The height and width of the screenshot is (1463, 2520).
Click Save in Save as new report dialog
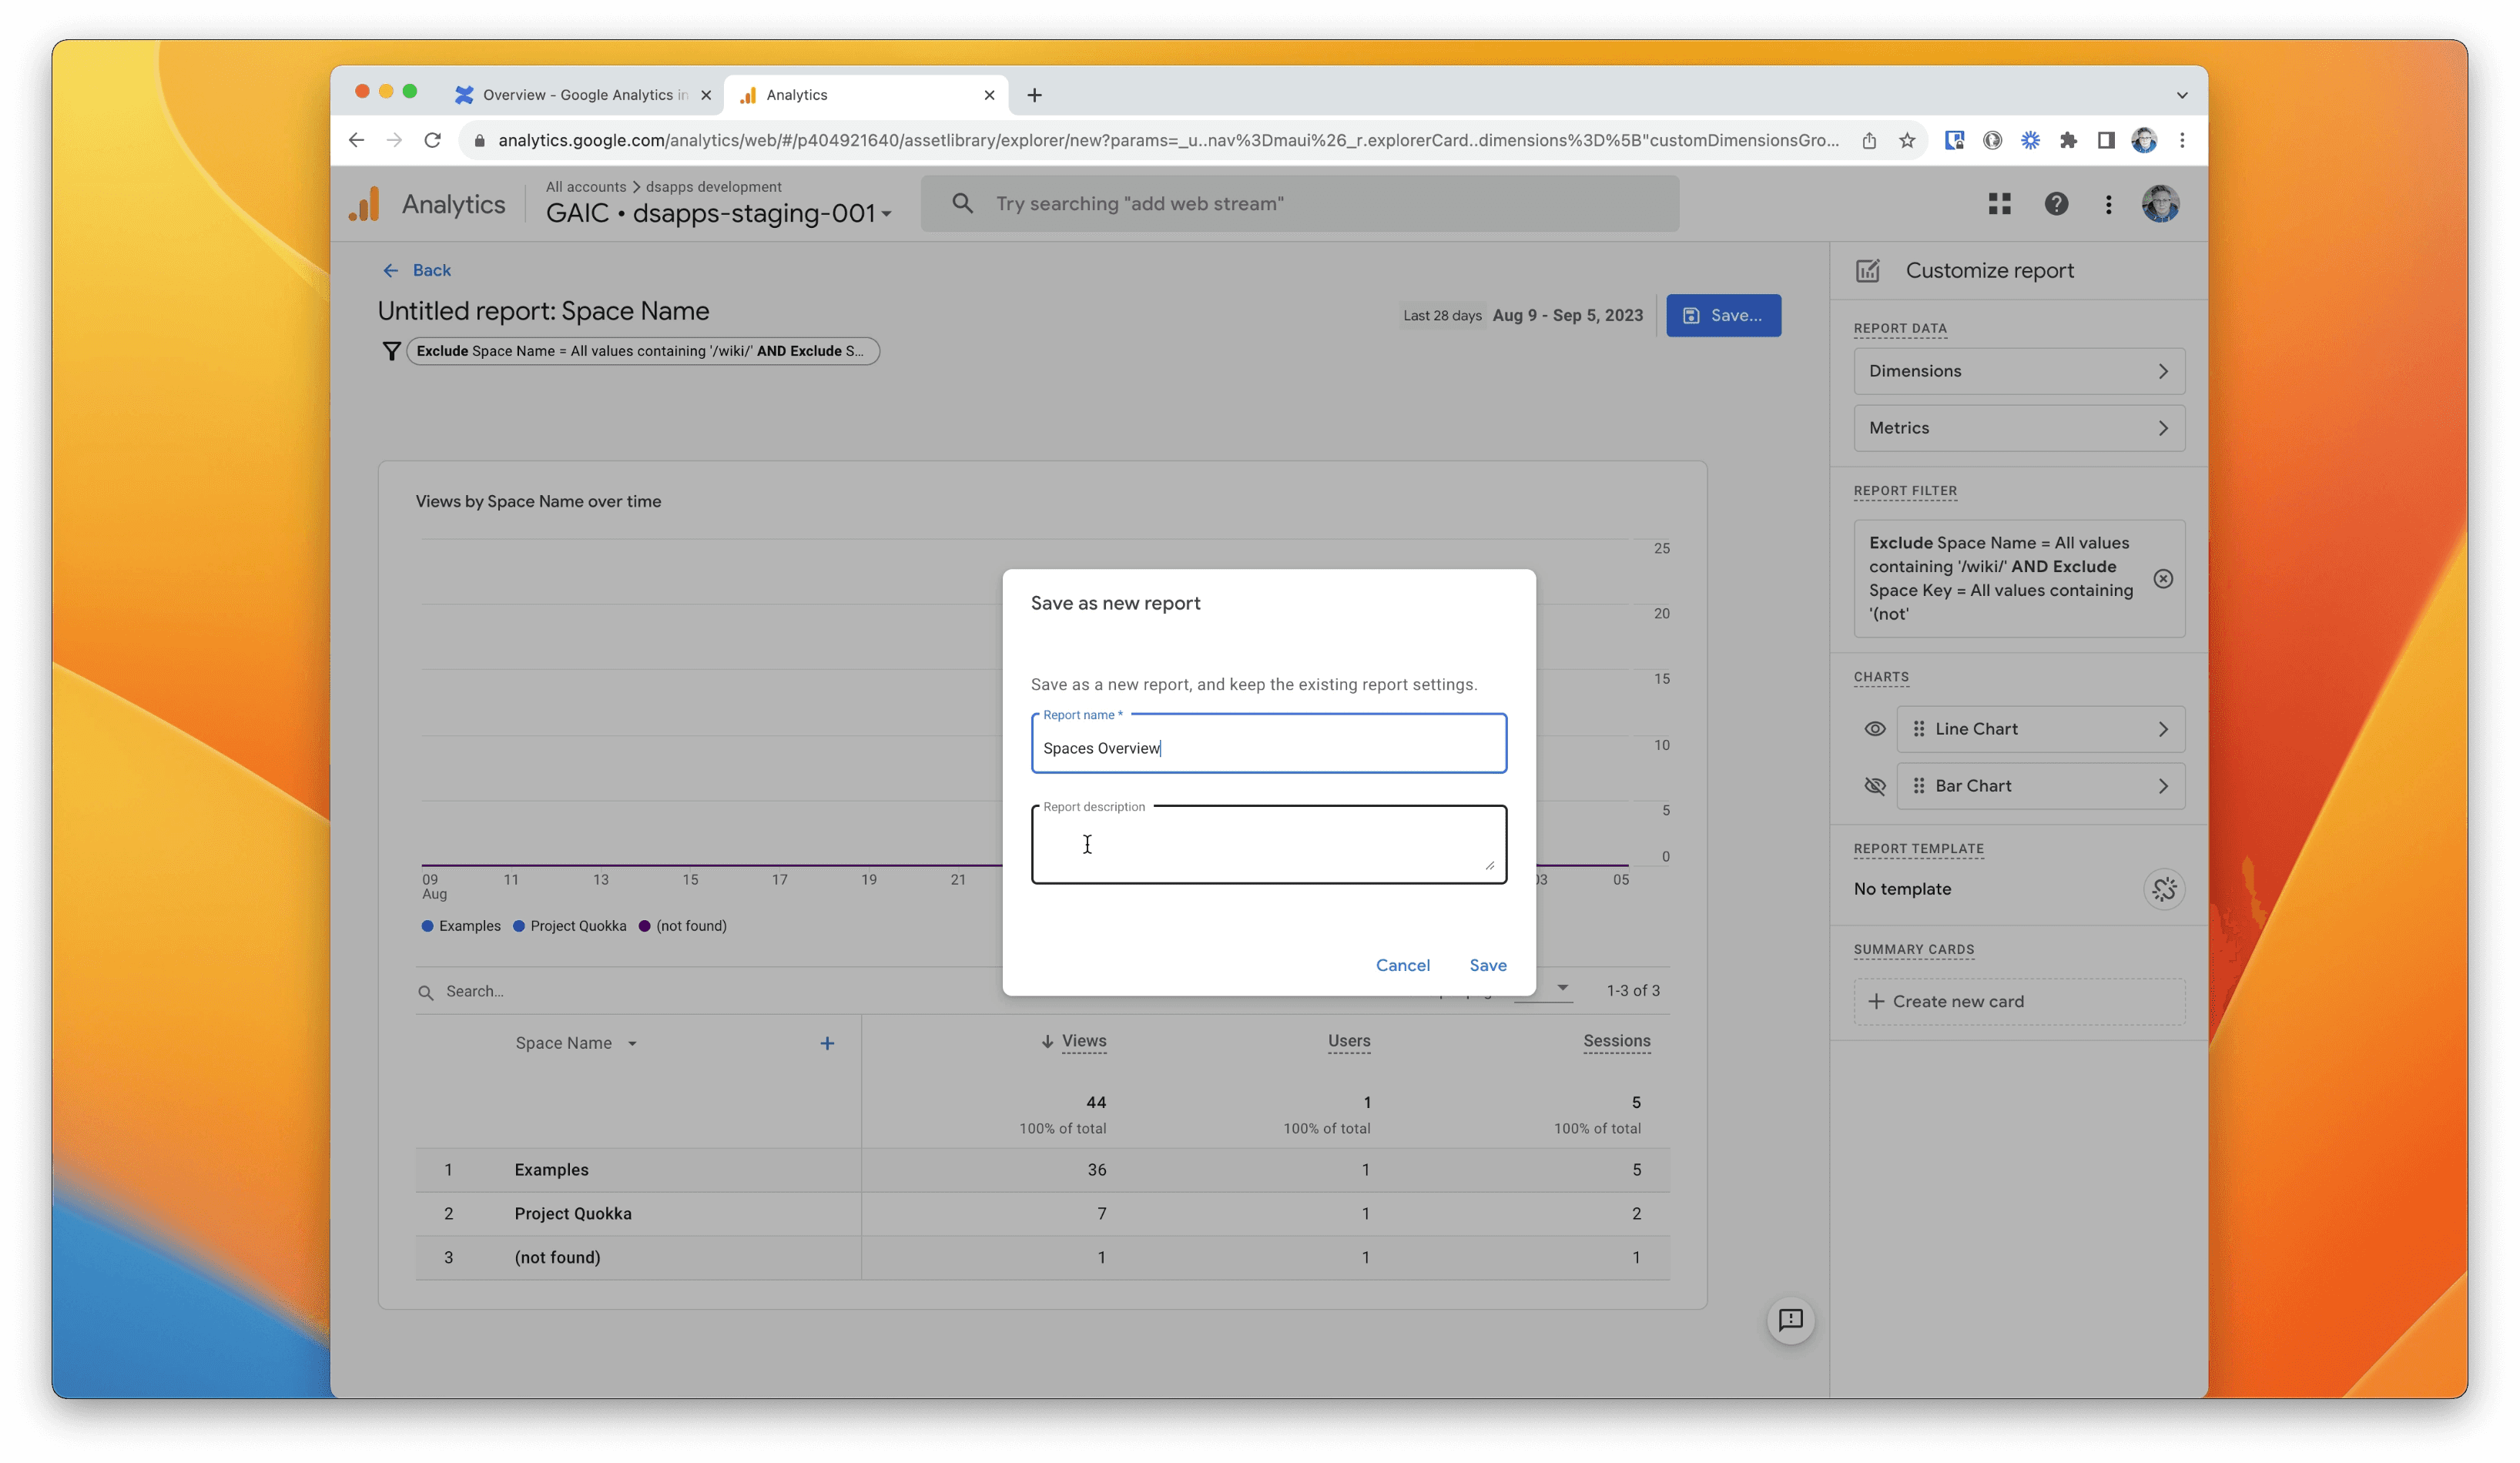pyautogui.click(x=1487, y=965)
